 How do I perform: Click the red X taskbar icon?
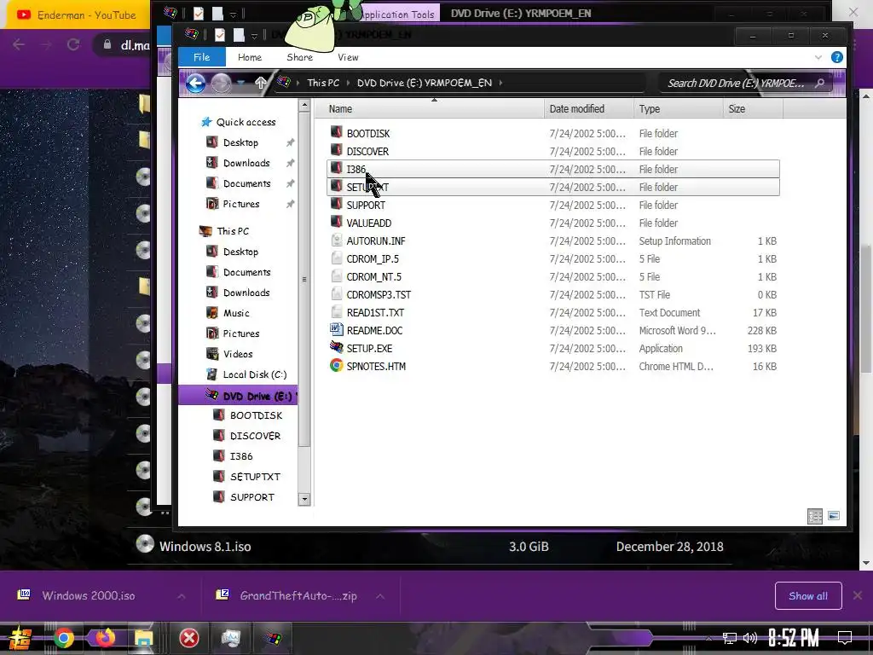(x=189, y=638)
